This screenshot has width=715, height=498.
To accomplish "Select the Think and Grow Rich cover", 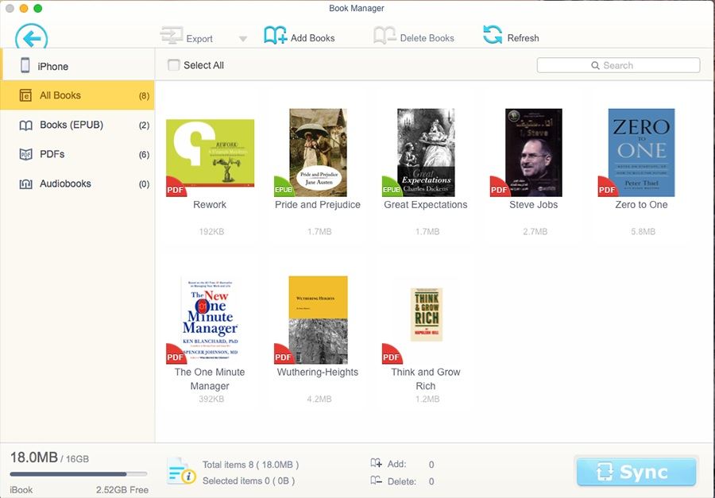I will (x=427, y=315).
